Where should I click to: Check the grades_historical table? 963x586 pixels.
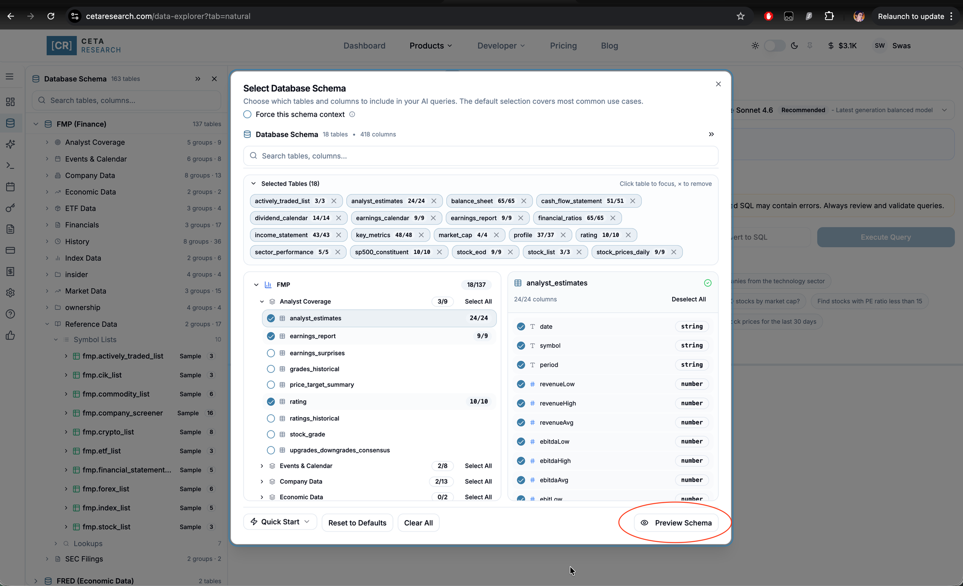point(271,369)
